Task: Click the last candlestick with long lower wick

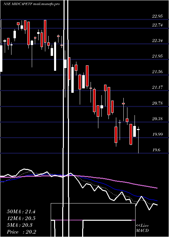Action: 138,140
